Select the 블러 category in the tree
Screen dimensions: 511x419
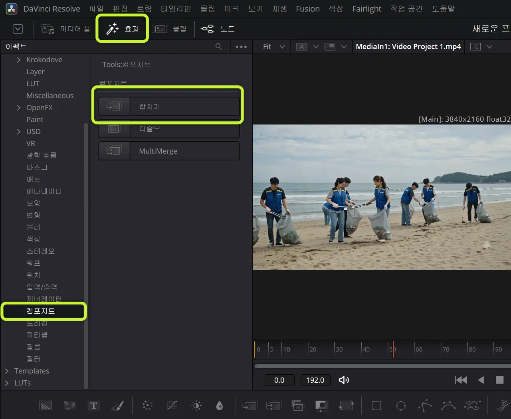coord(34,227)
